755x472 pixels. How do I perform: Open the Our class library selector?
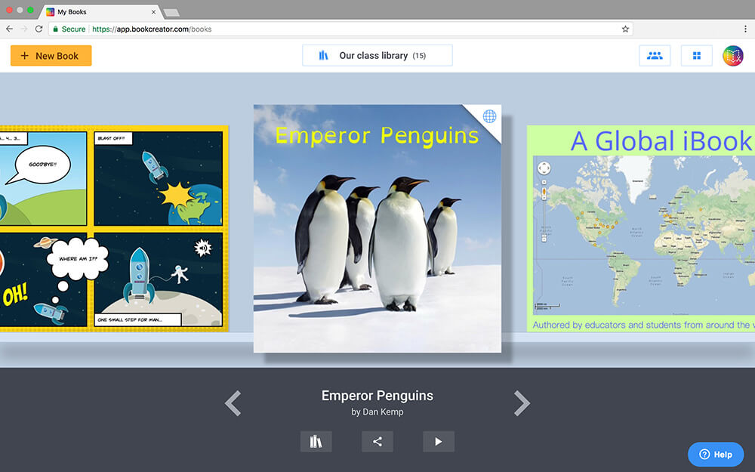tap(377, 56)
